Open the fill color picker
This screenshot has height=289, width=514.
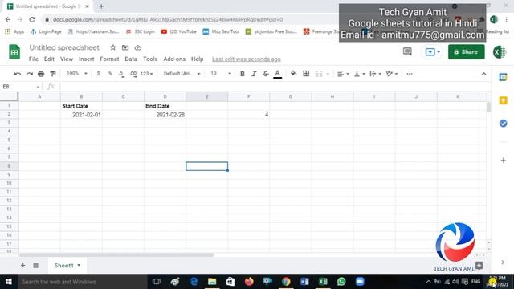[293, 74]
